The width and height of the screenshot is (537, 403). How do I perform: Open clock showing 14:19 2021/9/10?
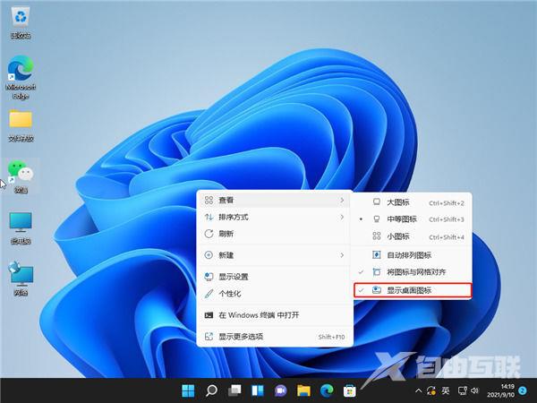pos(500,390)
